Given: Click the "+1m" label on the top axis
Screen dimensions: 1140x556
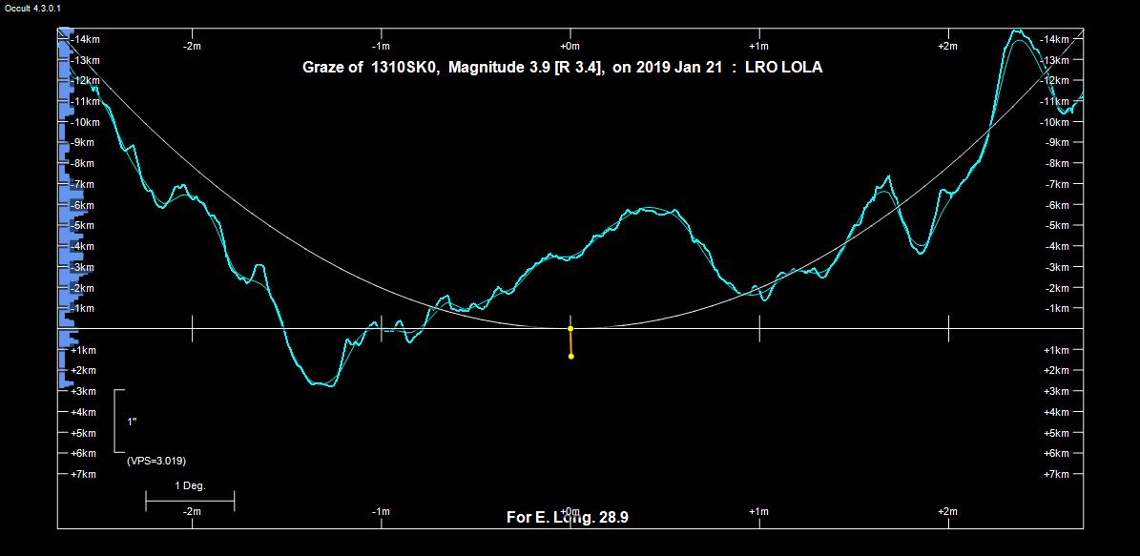Looking at the screenshot, I should pyautogui.click(x=758, y=46).
